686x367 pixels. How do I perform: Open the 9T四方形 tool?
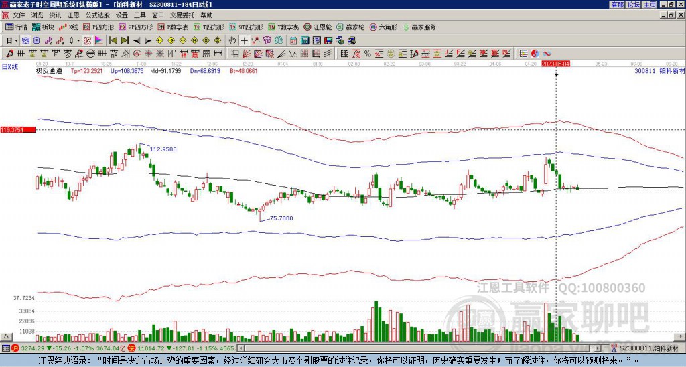click(x=247, y=27)
